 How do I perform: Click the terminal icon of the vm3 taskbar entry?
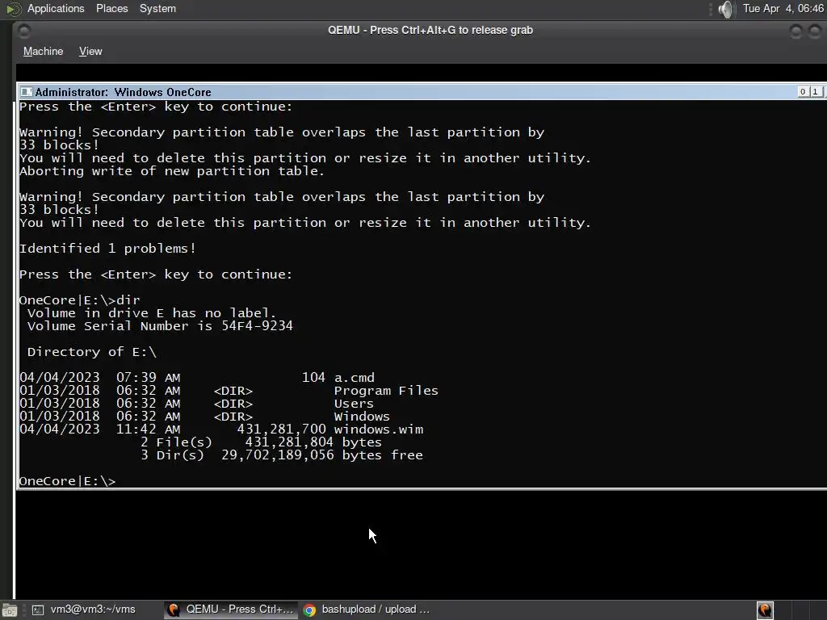click(38, 610)
